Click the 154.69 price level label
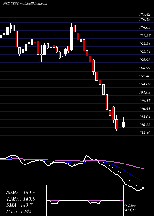 click(145, 84)
